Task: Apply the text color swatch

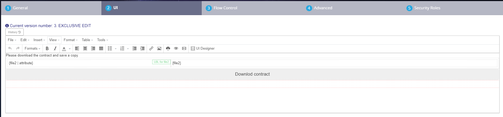Action: point(64,49)
